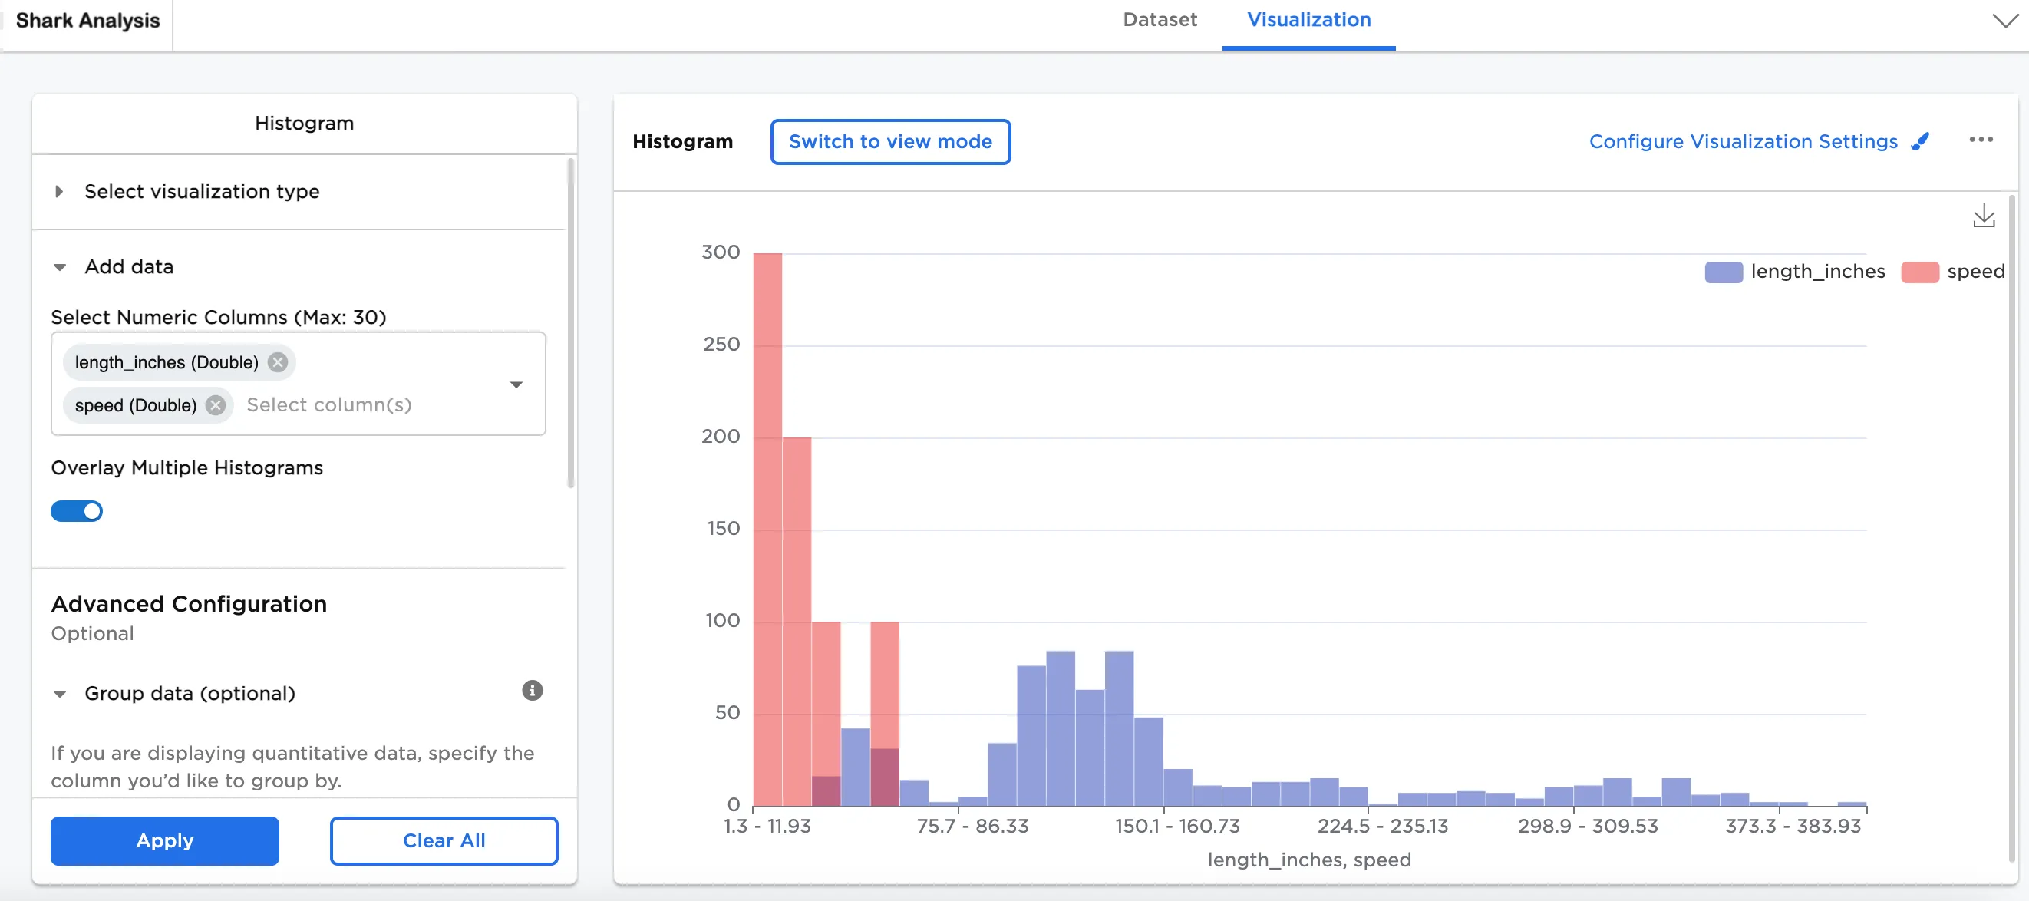Open the three-dot more options menu
Screen dimensions: 2029x901
[1980, 140]
